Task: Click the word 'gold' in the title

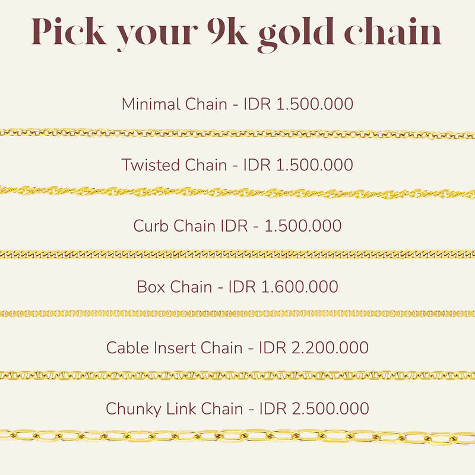Action: (x=296, y=35)
